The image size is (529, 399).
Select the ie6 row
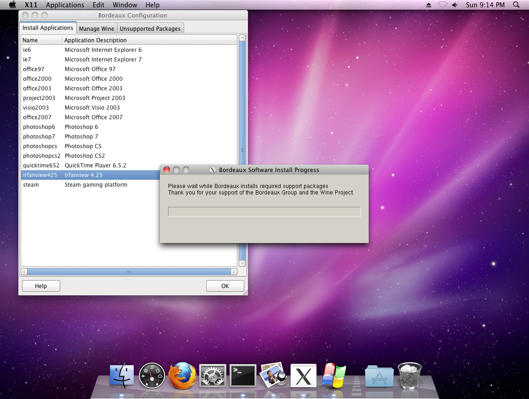129,50
